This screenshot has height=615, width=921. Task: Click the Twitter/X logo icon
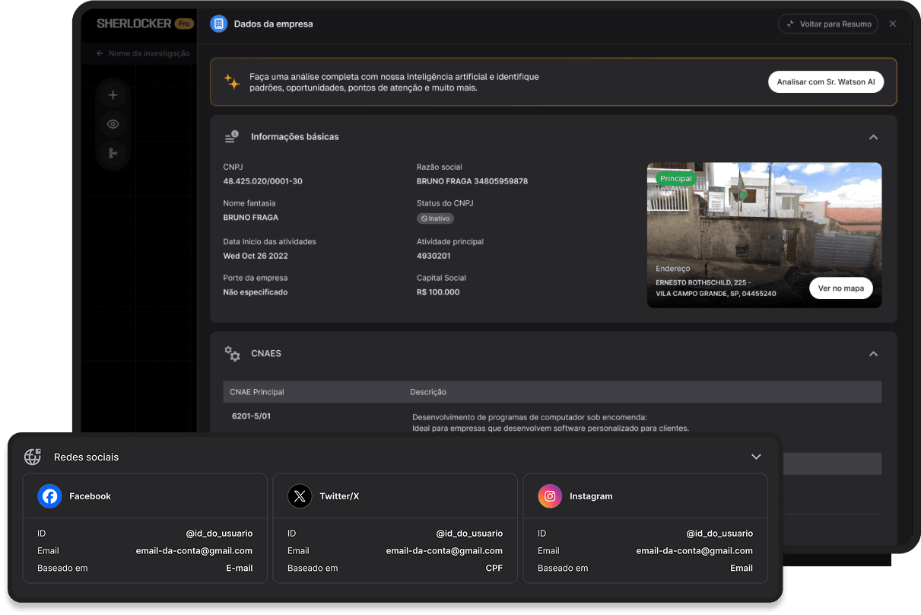[x=300, y=496]
